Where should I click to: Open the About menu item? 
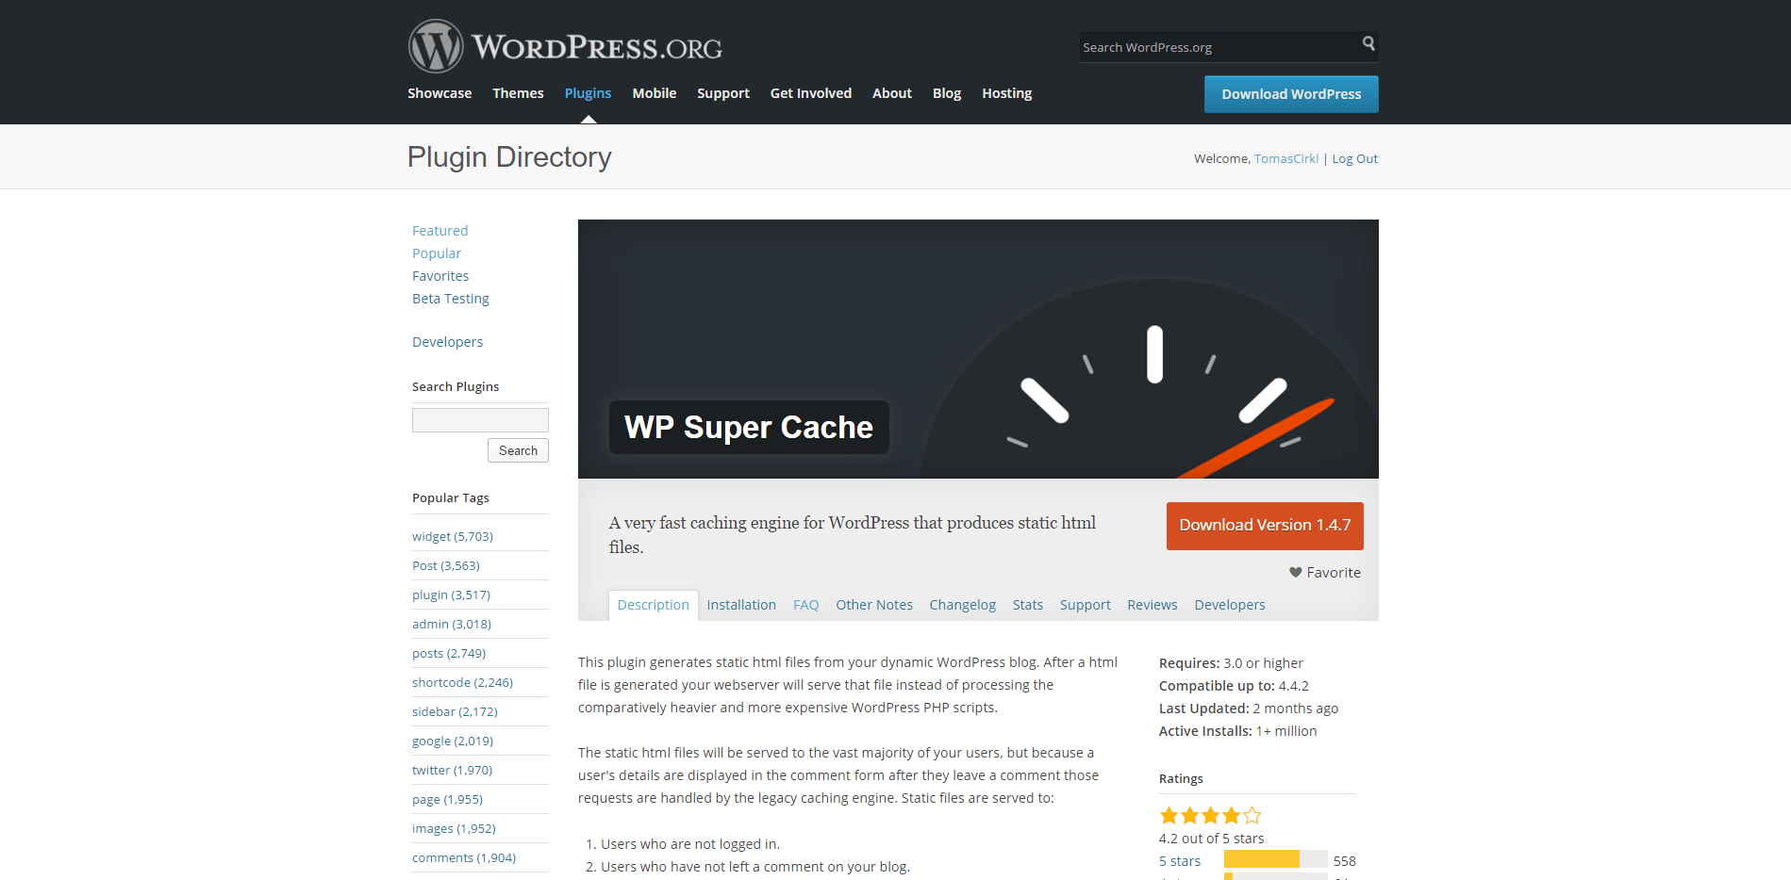[892, 93]
